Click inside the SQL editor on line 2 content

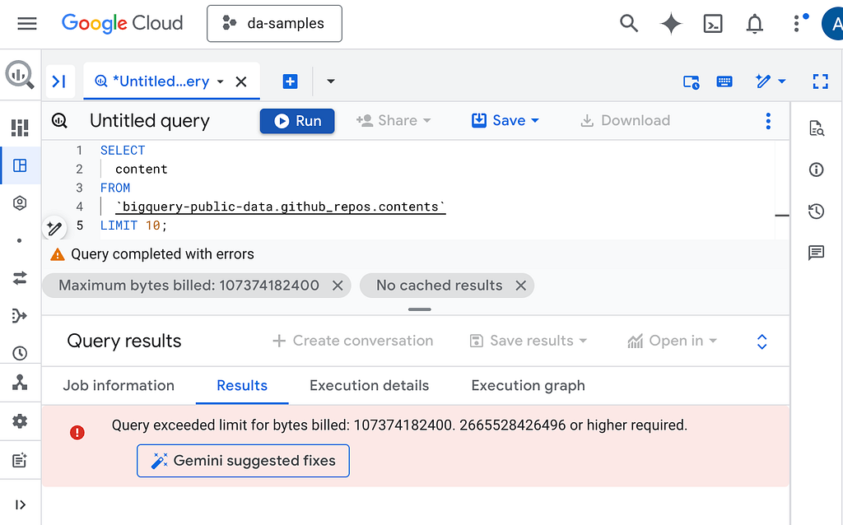coord(142,170)
